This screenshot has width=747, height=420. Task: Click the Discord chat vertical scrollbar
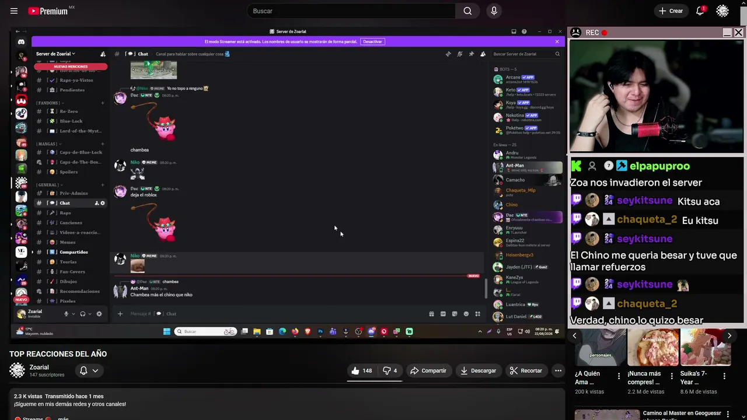(486, 289)
